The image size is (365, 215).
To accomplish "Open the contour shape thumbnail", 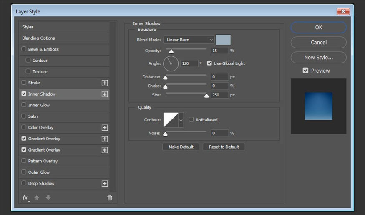I will pos(171,120).
